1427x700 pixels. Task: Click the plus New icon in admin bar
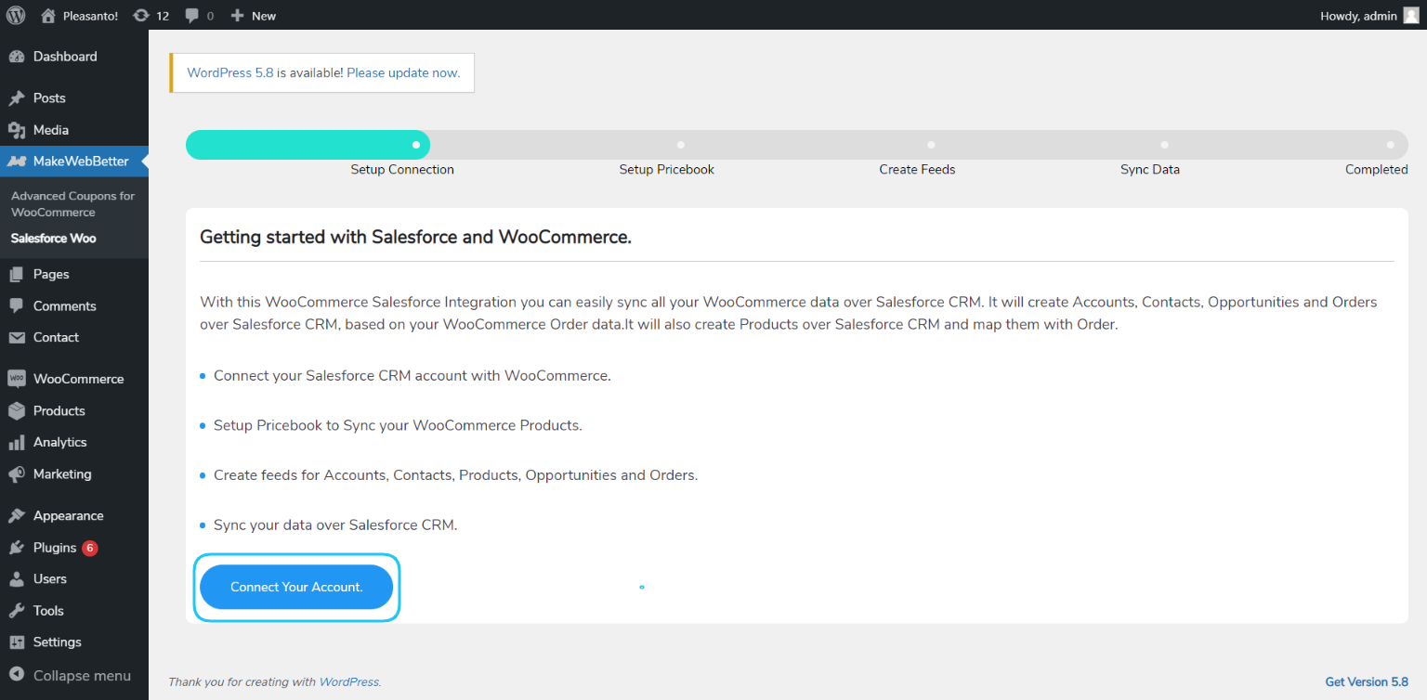[x=237, y=15]
